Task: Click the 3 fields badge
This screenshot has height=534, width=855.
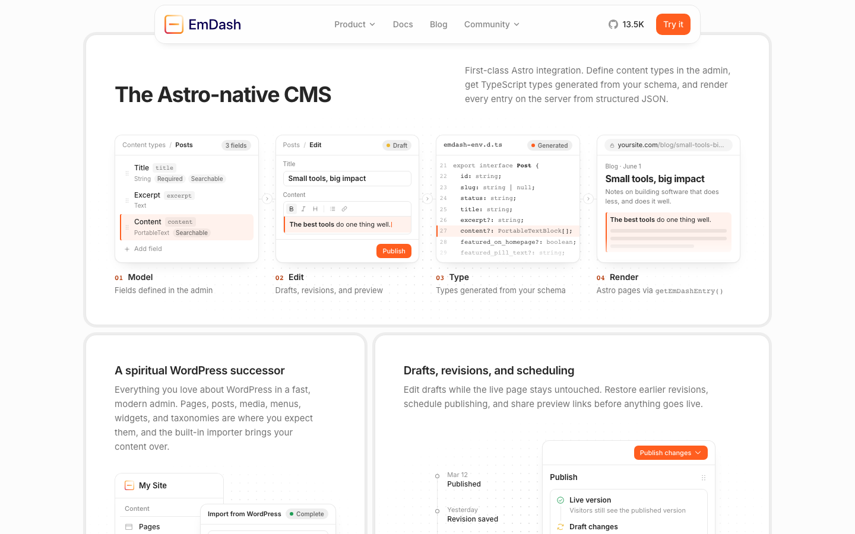Action: pos(236,145)
